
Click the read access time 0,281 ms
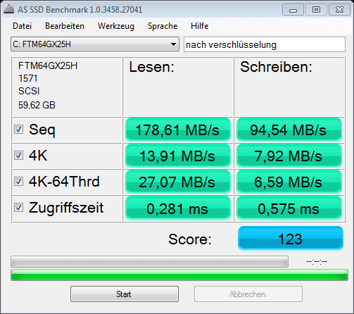coord(178,208)
